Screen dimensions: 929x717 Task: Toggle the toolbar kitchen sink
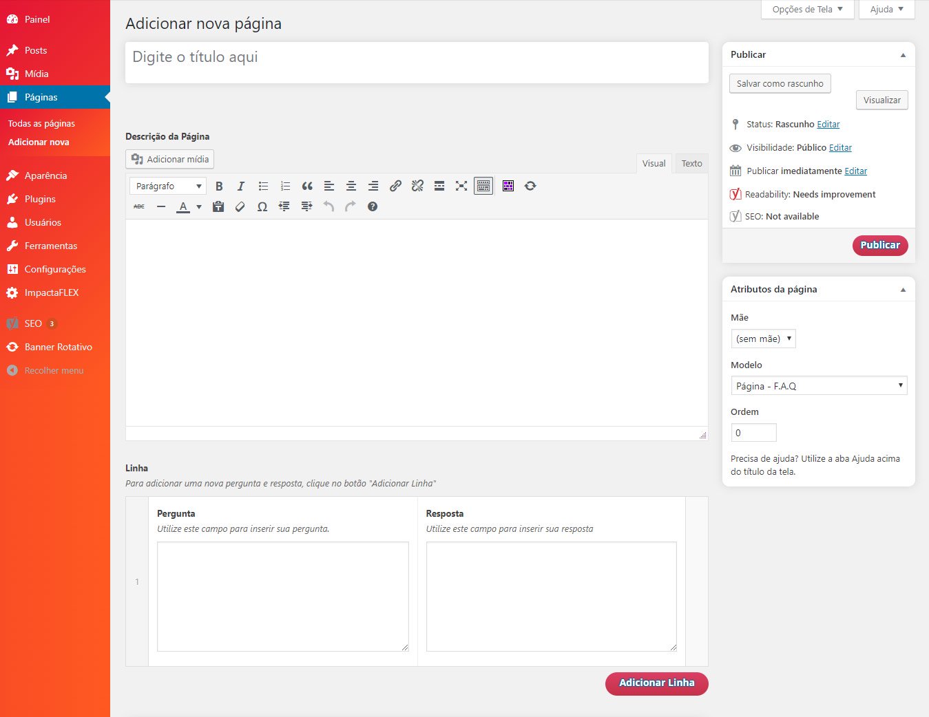pos(483,186)
